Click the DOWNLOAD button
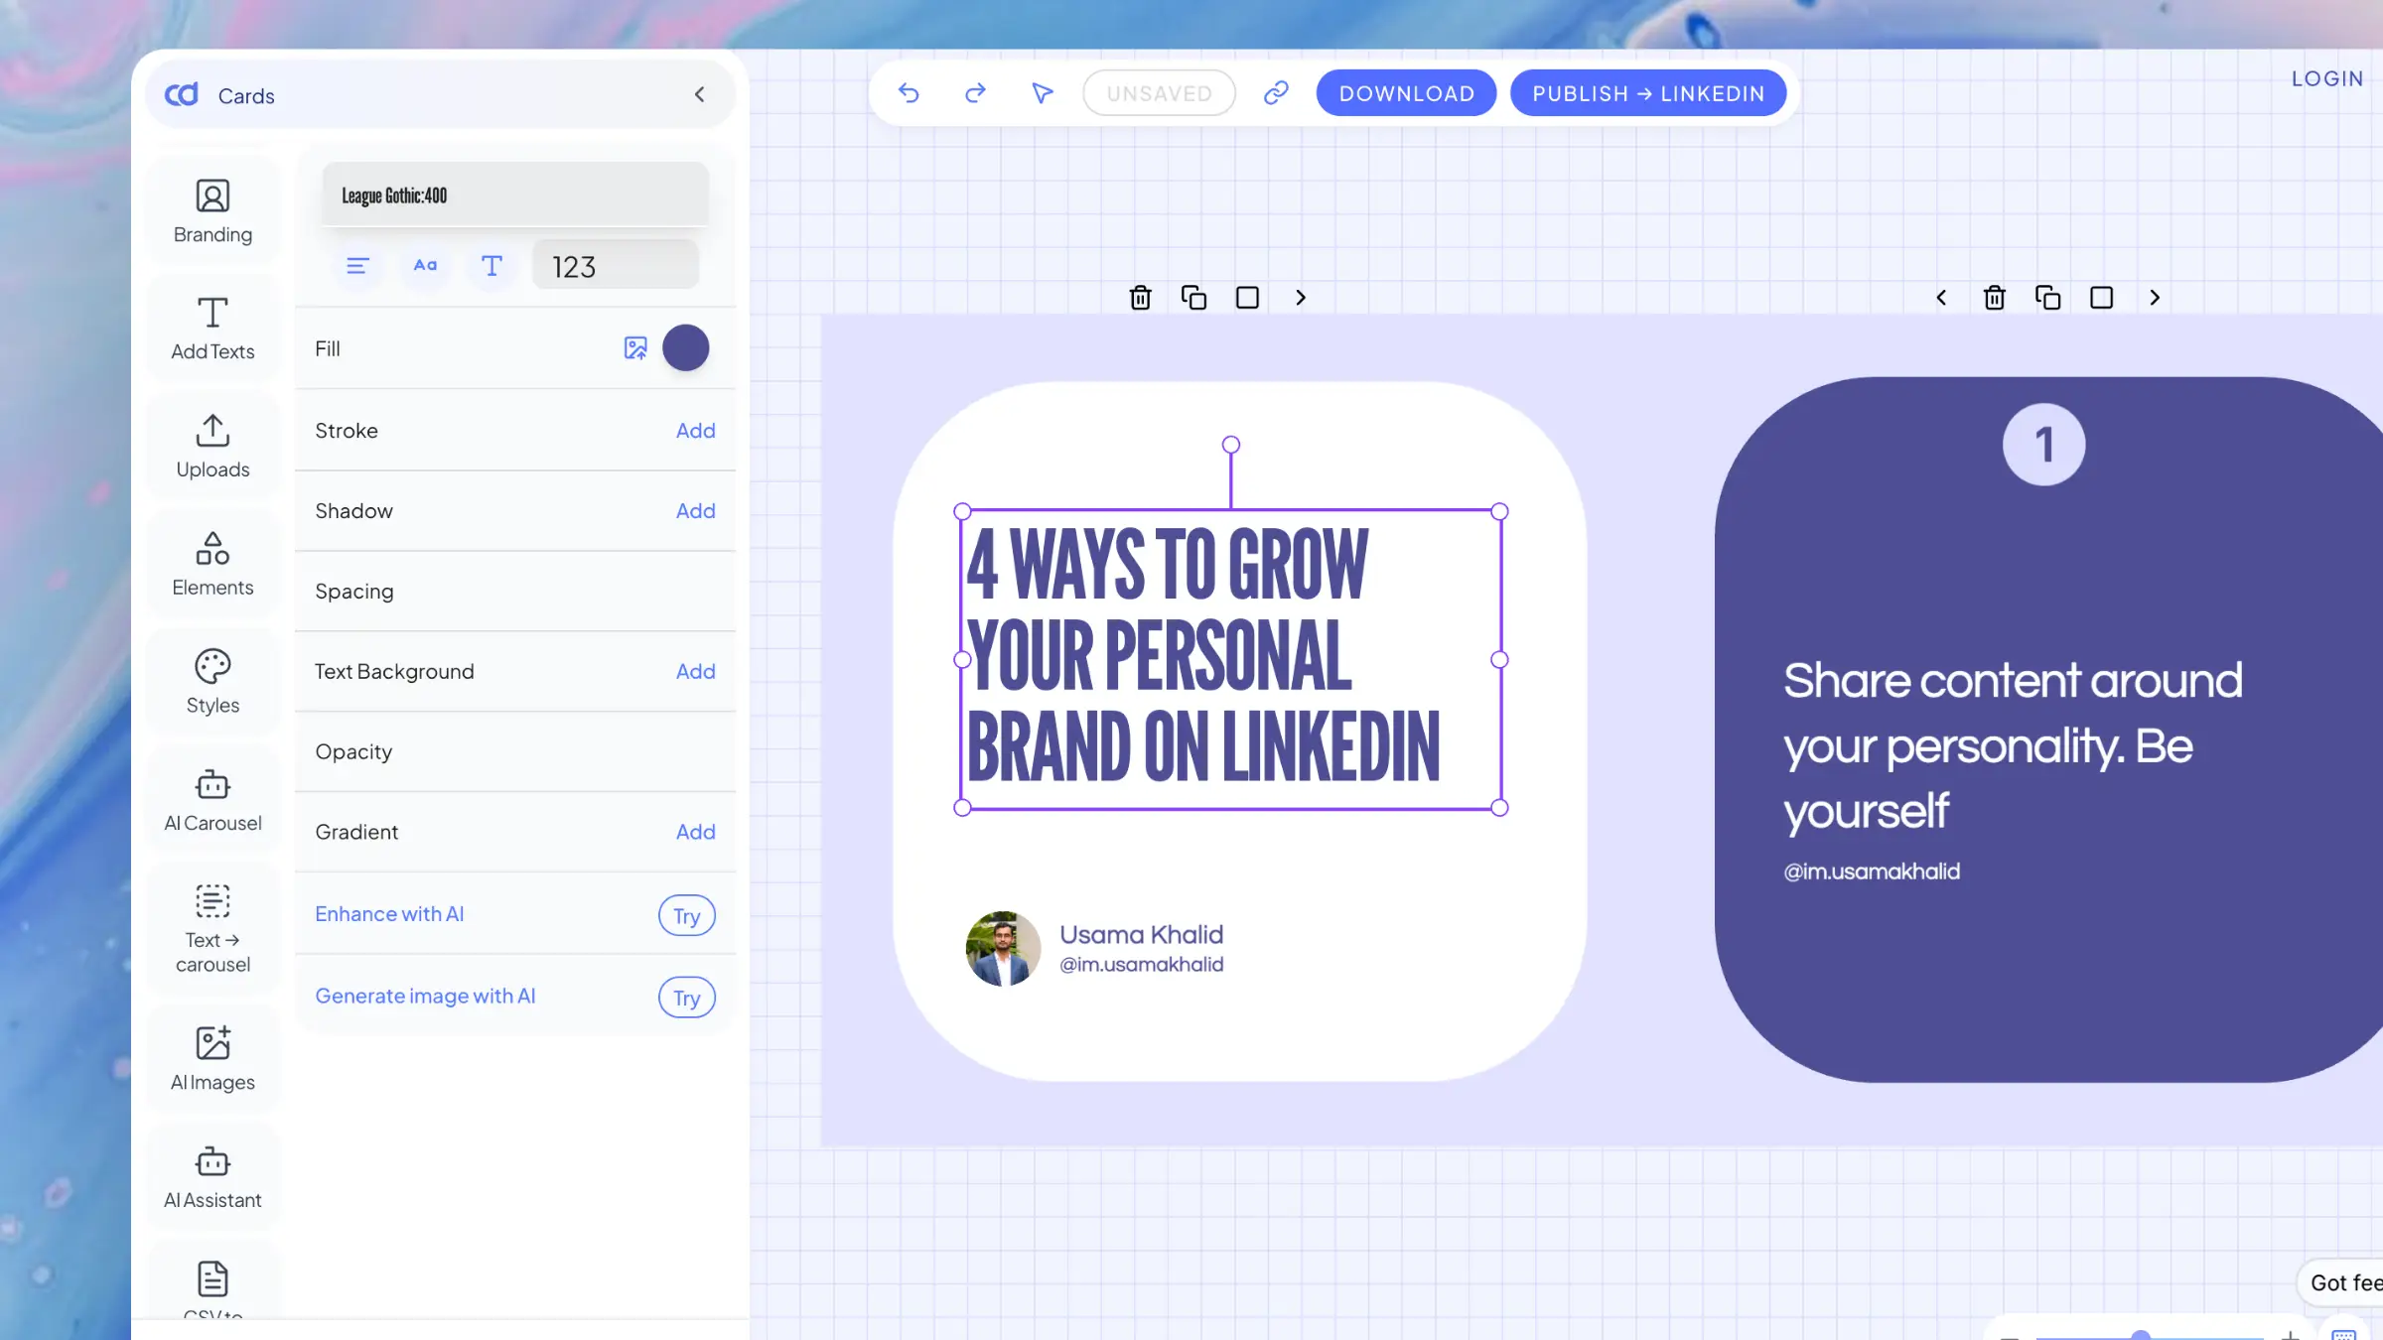 (x=1406, y=93)
